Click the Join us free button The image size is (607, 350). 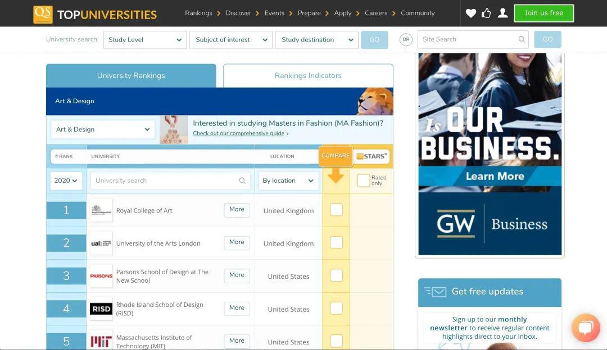(x=543, y=13)
